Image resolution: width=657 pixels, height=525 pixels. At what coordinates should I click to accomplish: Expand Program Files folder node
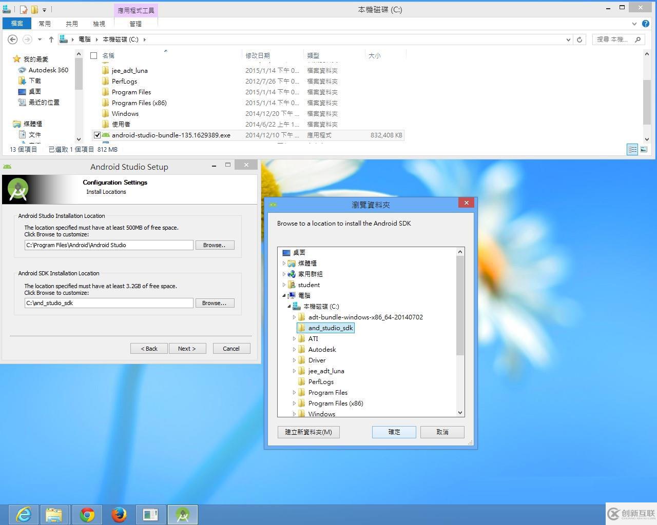pyautogui.click(x=294, y=392)
